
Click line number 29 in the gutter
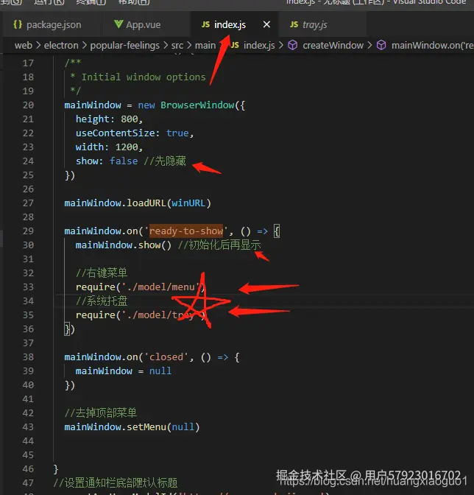coord(28,231)
